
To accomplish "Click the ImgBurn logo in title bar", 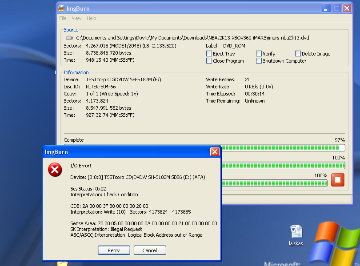I will tap(61, 8).
